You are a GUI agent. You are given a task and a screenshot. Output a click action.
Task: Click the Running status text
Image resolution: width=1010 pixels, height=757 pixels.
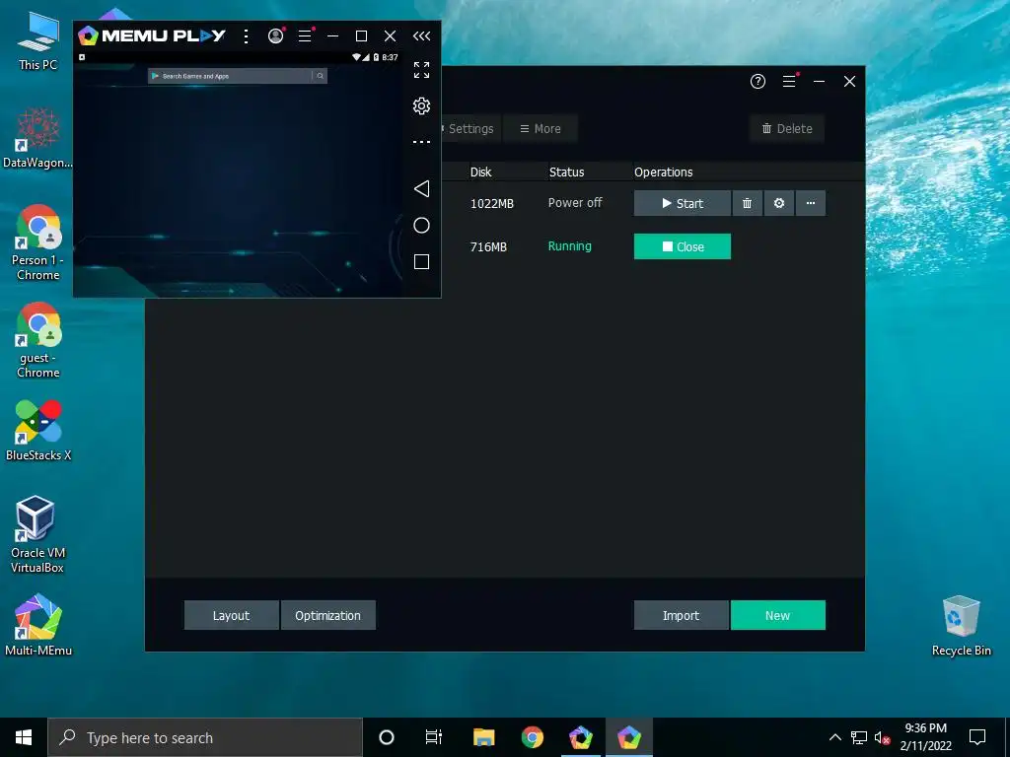click(x=569, y=245)
